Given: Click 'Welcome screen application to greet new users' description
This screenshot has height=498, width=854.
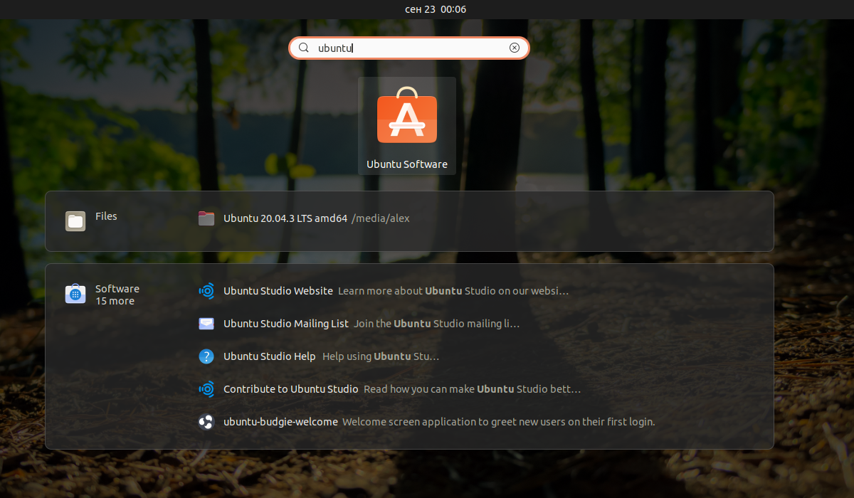Looking at the screenshot, I should (x=498, y=422).
